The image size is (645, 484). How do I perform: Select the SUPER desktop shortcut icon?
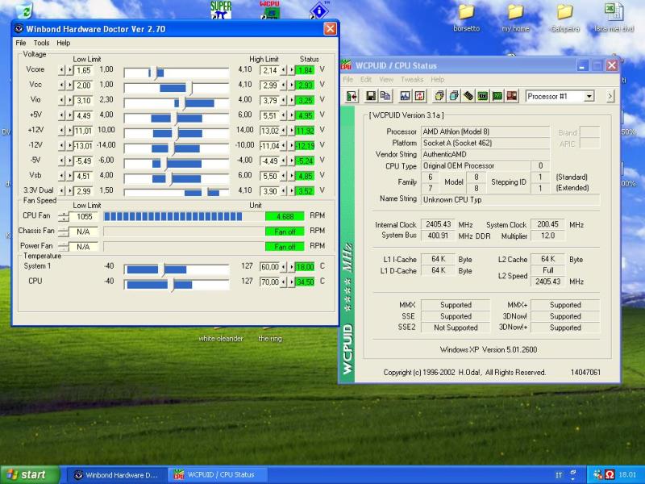(221, 10)
